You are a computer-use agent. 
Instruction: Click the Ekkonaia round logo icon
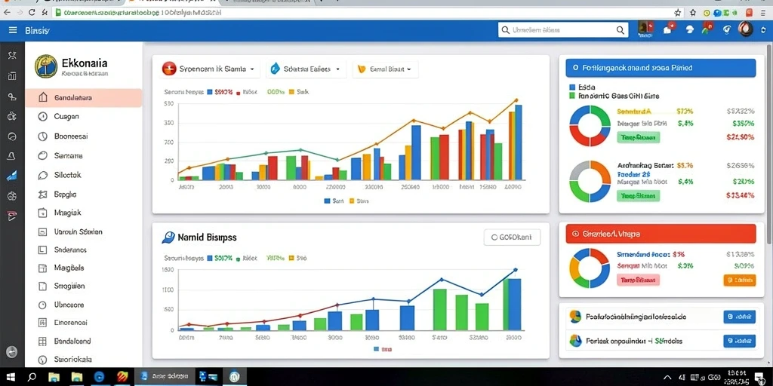46,66
